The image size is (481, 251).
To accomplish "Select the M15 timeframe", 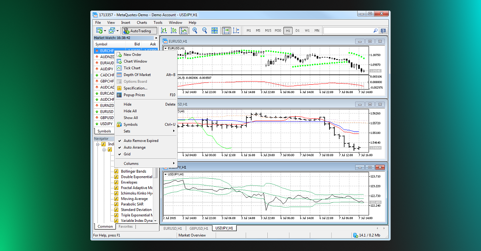I will pos(268,31).
